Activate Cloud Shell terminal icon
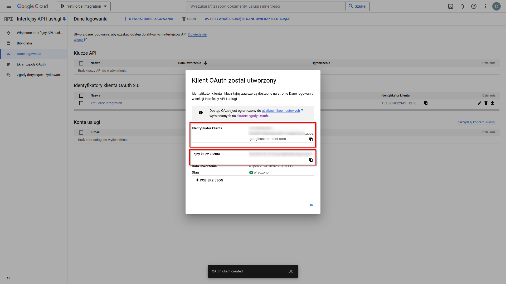Viewport: 506px width, 284px height. (x=451, y=6)
